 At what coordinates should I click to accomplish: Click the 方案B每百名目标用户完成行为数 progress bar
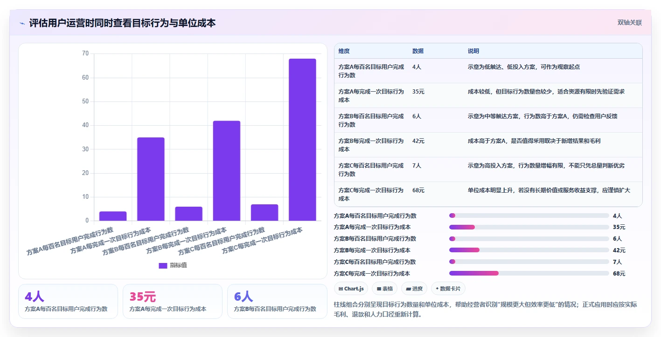529,239
